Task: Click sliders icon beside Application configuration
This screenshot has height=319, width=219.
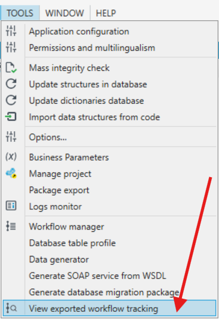Action: click(x=11, y=31)
